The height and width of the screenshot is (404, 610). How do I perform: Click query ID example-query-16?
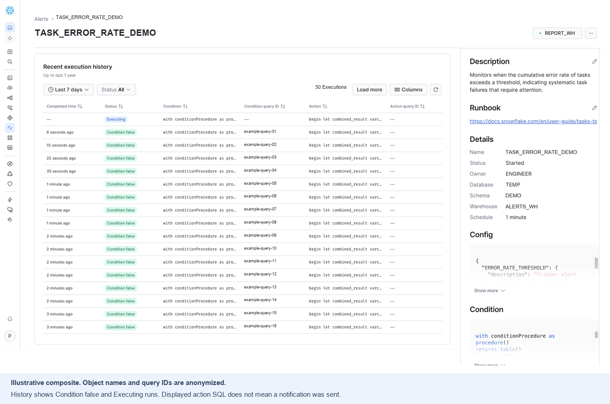(260, 326)
